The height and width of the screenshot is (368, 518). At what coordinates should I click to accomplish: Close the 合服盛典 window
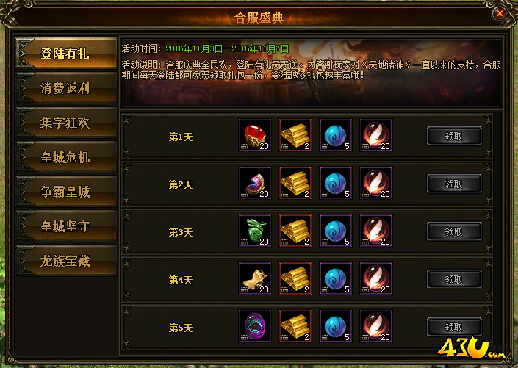(x=500, y=13)
